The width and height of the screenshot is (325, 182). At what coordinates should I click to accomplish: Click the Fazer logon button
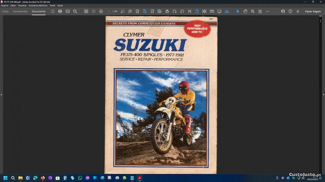(312, 11)
